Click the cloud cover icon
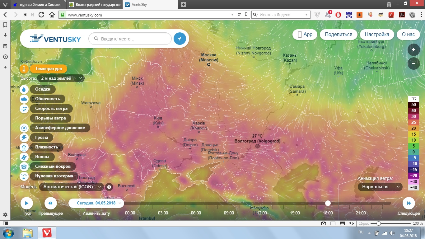This screenshot has width=425, height=239. pyautogui.click(x=24, y=99)
